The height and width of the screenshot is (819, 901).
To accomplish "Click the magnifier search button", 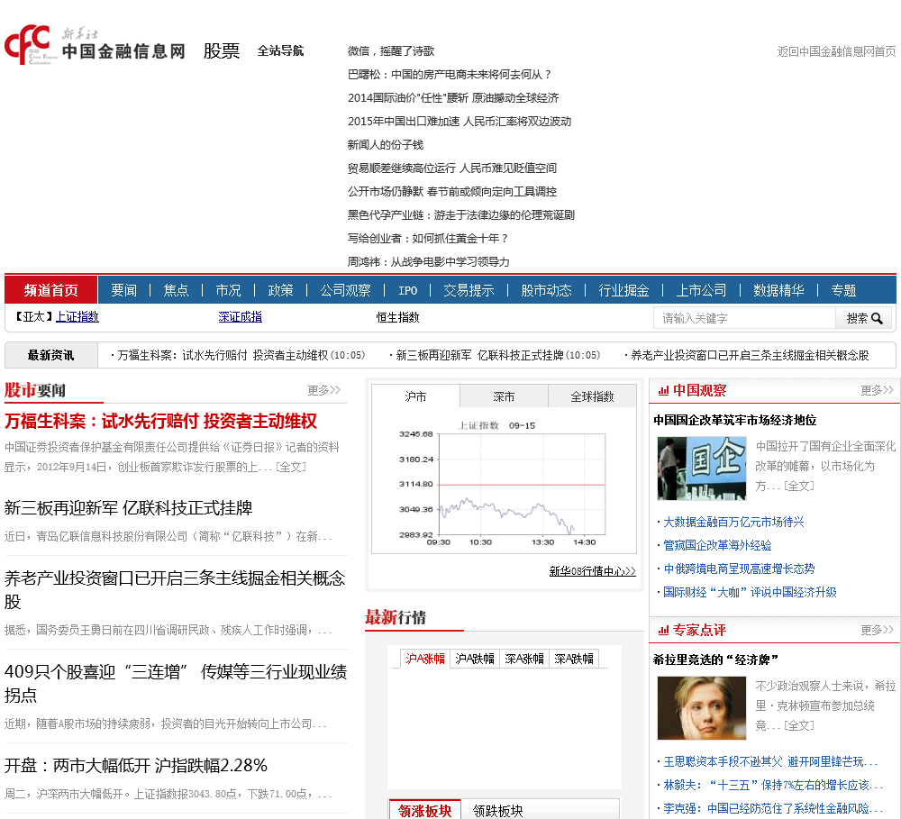I will [x=864, y=318].
